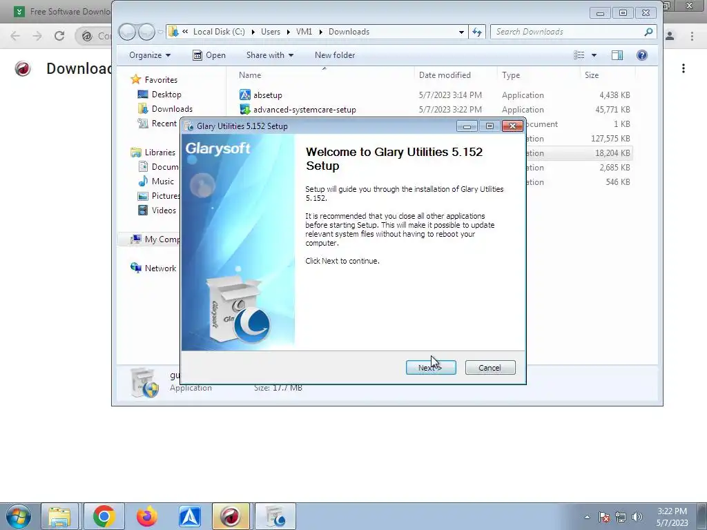Cancel the Glary Utilities Setup wizard

(x=490, y=368)
